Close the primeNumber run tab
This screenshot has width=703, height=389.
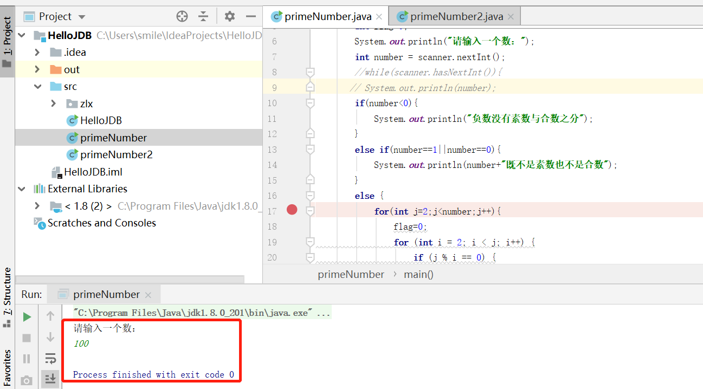pyautogui.click(x=149, y=296)
